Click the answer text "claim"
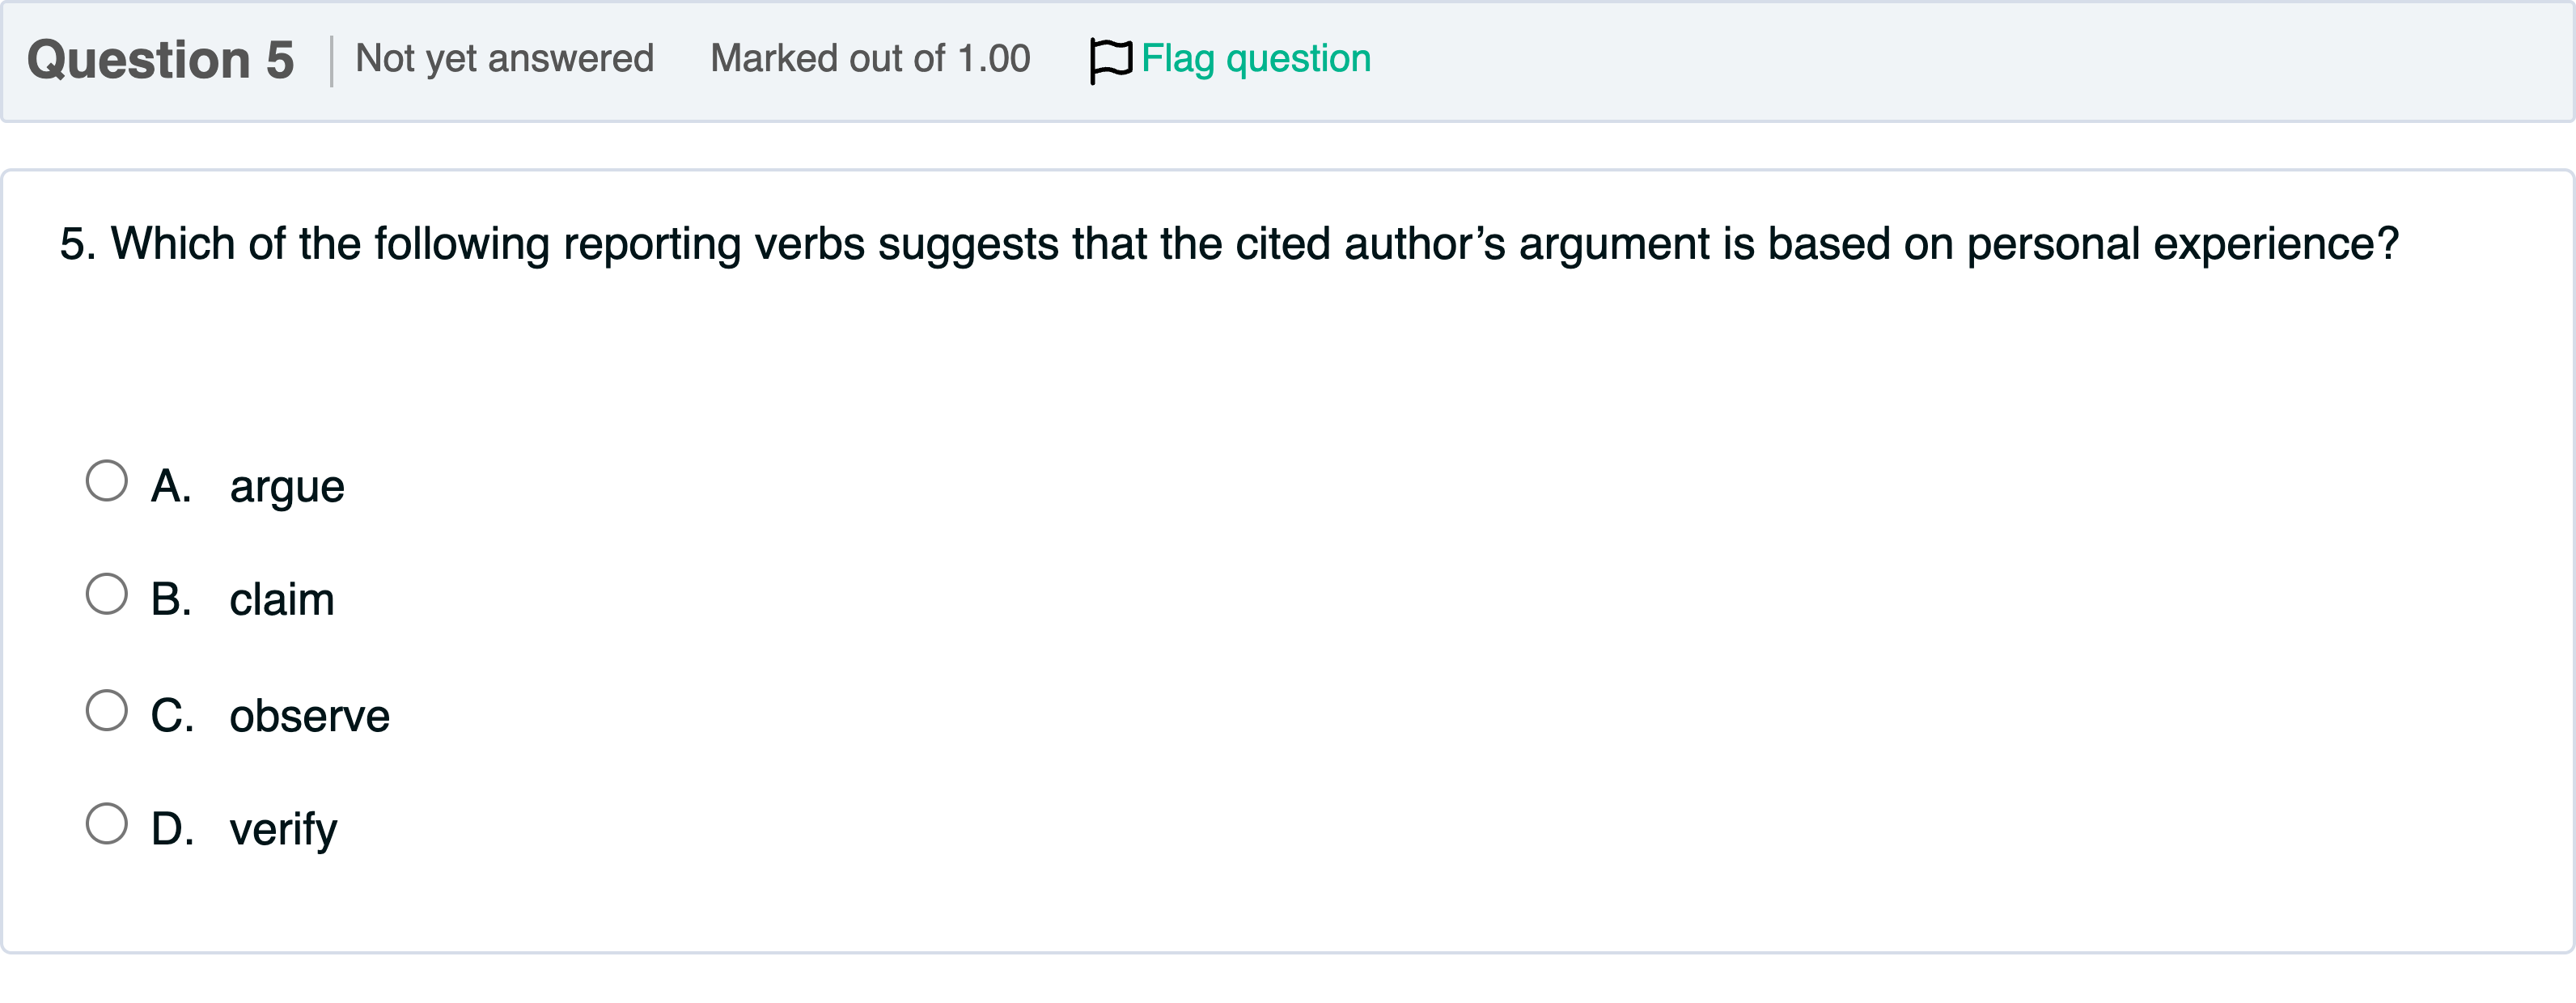 pyautogui.click(x=282, y=600)
